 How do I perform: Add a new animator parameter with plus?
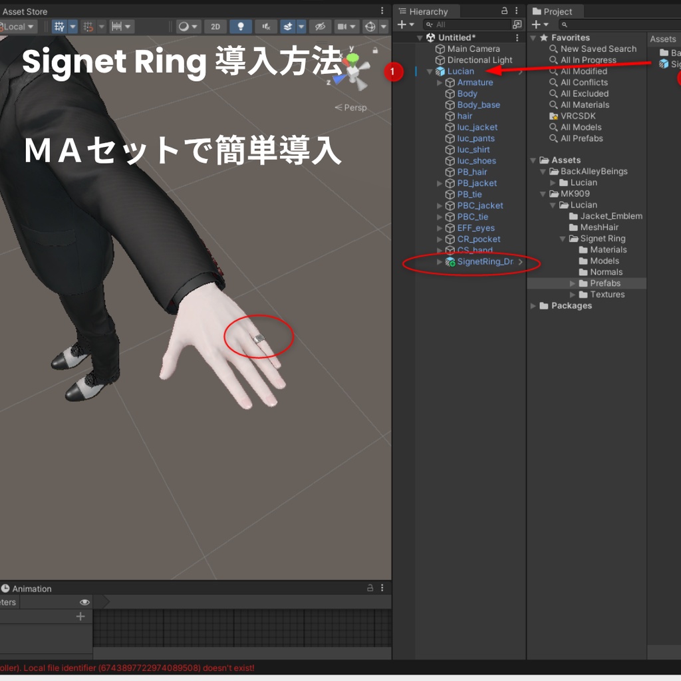[80, 616]
